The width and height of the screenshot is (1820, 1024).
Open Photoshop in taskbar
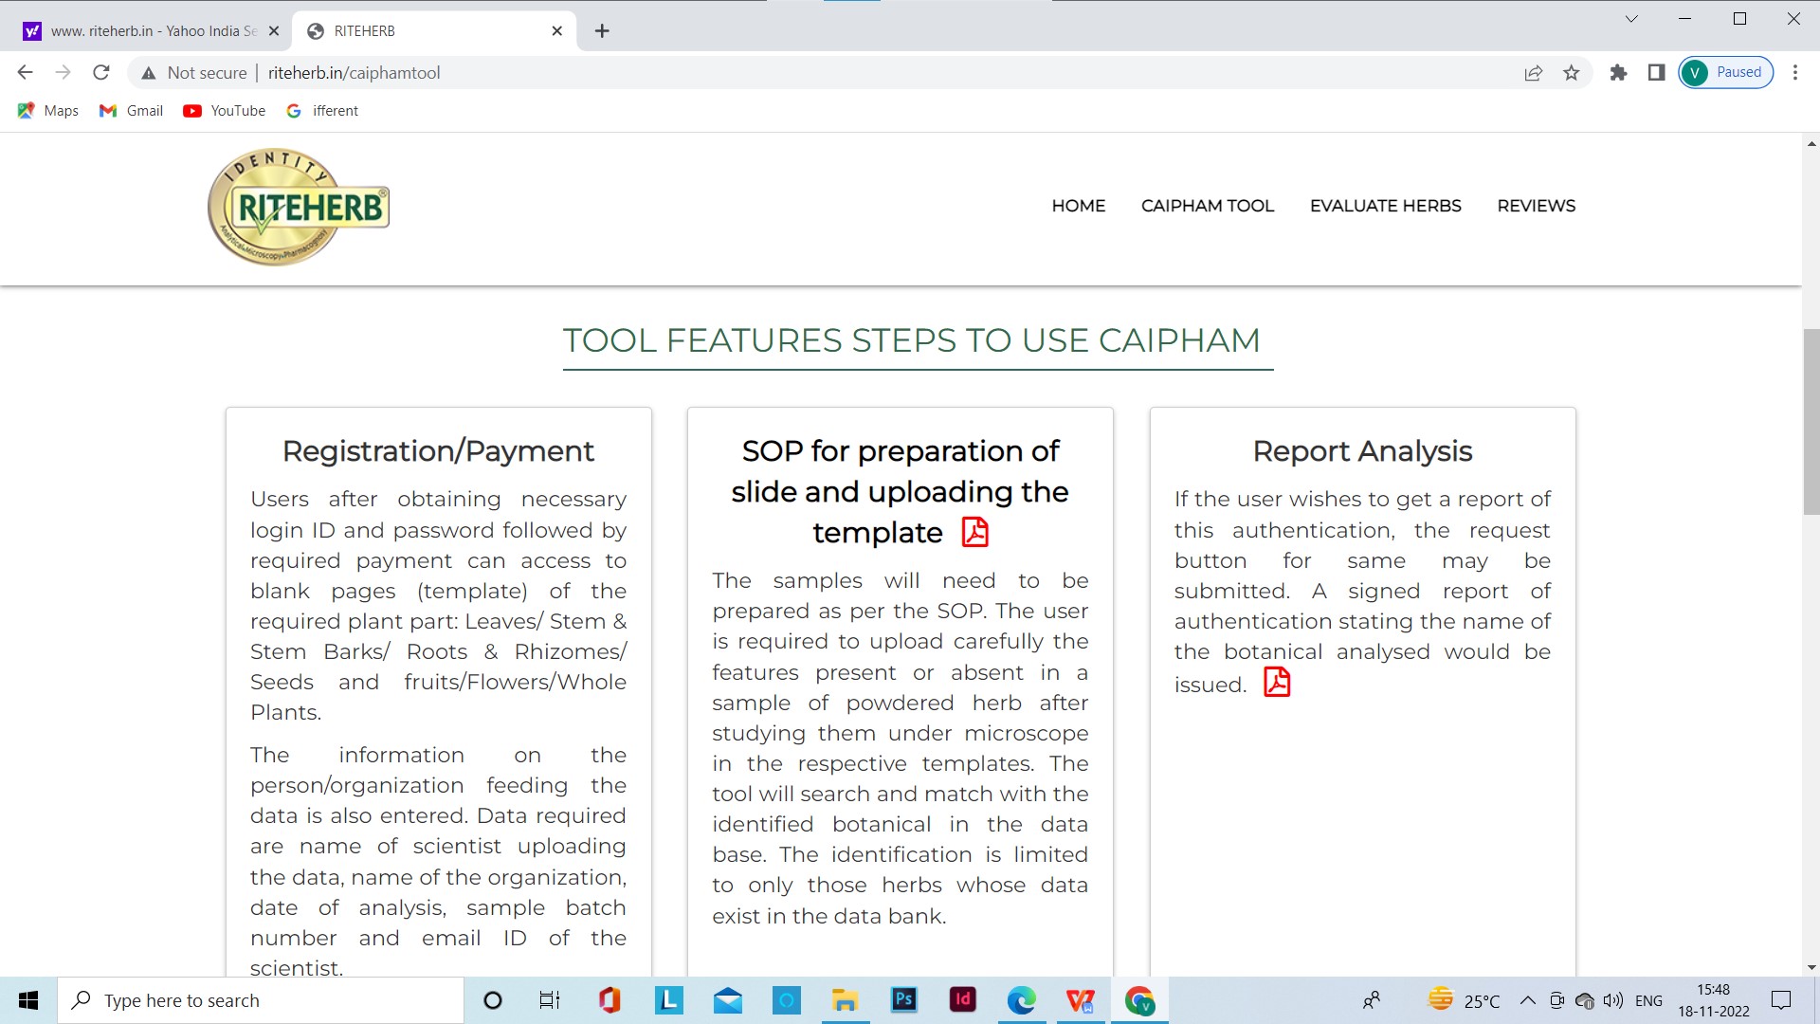tap(903, 1000)
